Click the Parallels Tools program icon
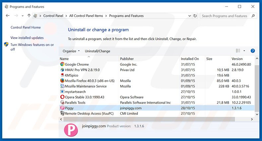This screenshot has width=262, height=141. pyautogui.click(x=62, y=103)
